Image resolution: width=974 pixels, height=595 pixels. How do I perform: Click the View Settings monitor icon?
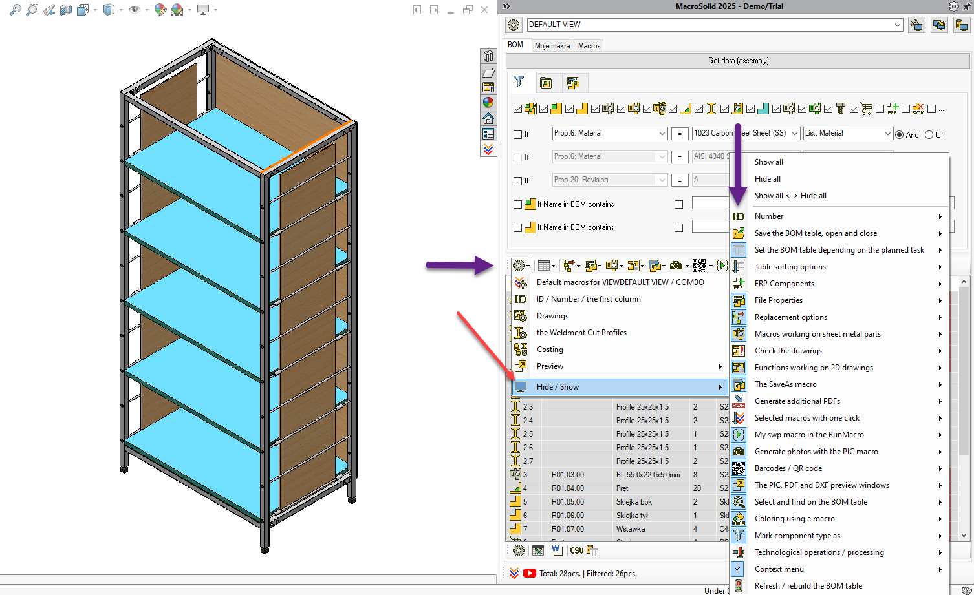point(203,10)
